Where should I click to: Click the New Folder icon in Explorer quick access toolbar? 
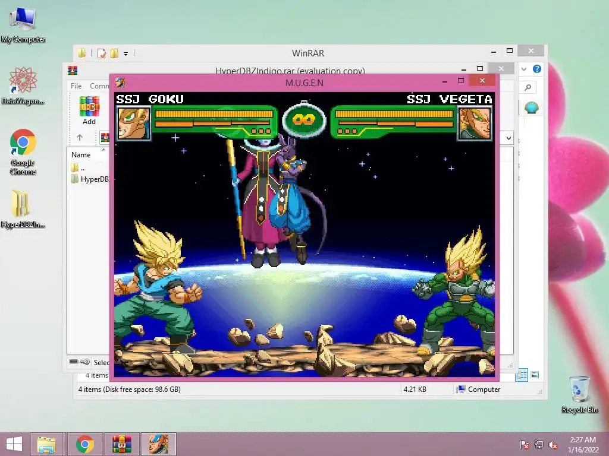point(114,53)
